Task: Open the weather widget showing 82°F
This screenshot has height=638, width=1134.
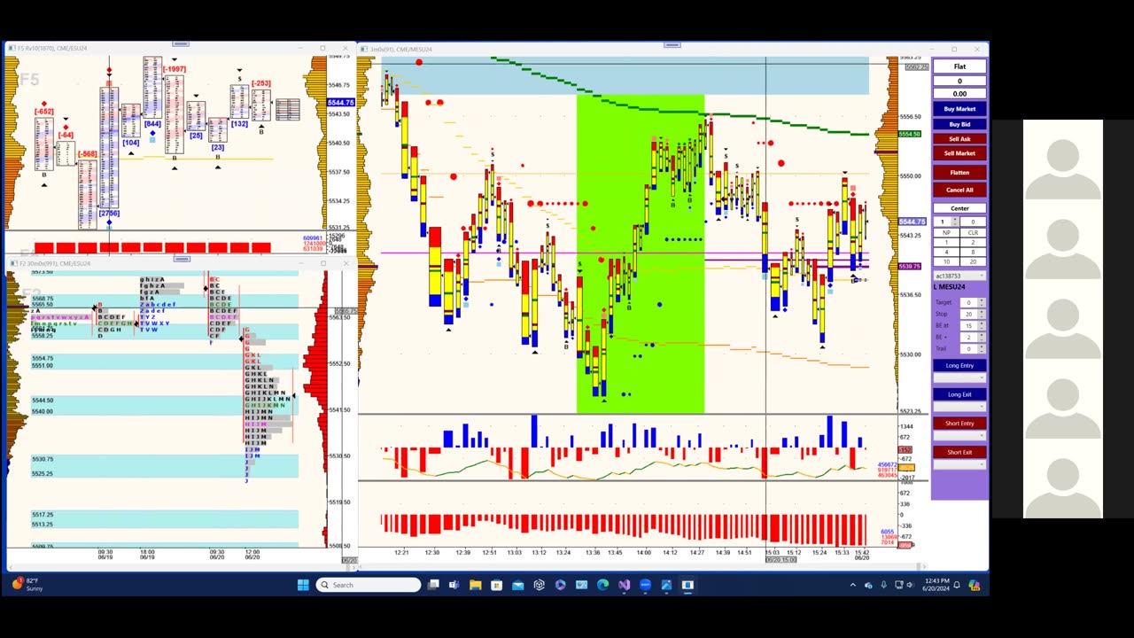Action: pos(27,585)
